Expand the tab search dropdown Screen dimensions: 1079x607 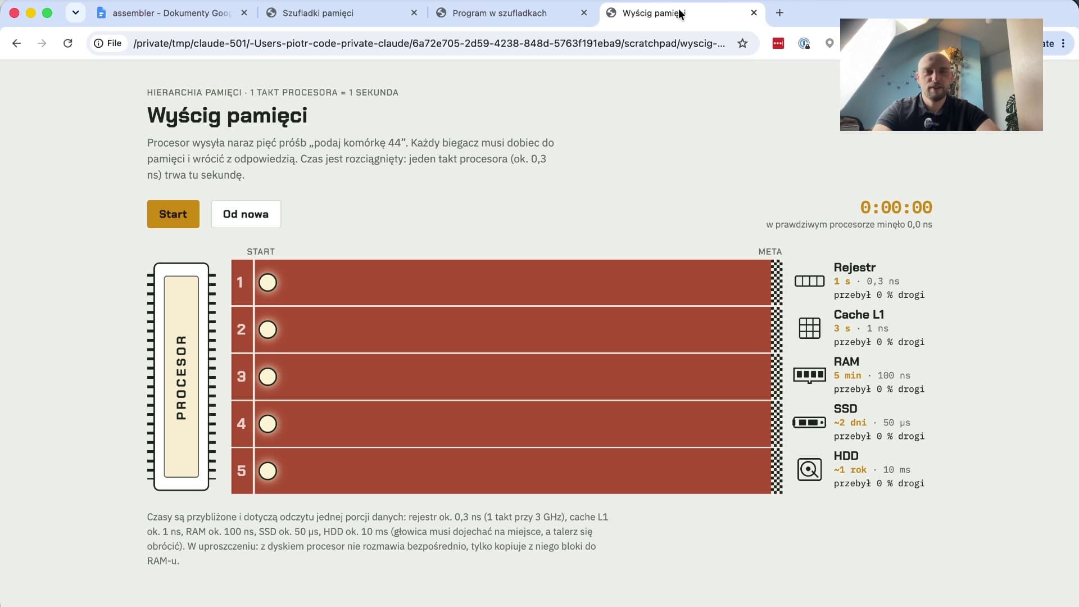75,12
